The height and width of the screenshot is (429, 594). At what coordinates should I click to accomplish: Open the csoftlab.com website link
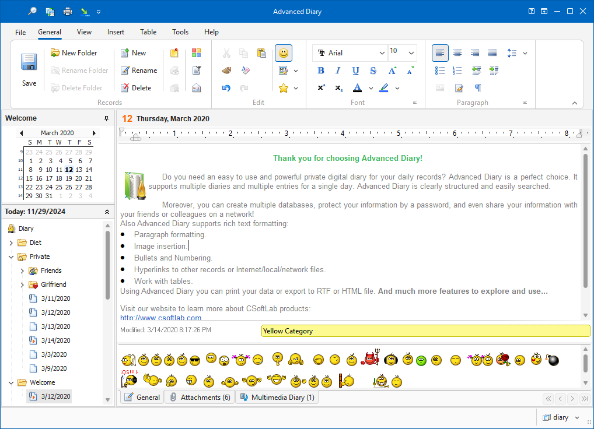(x=160, y=318)
